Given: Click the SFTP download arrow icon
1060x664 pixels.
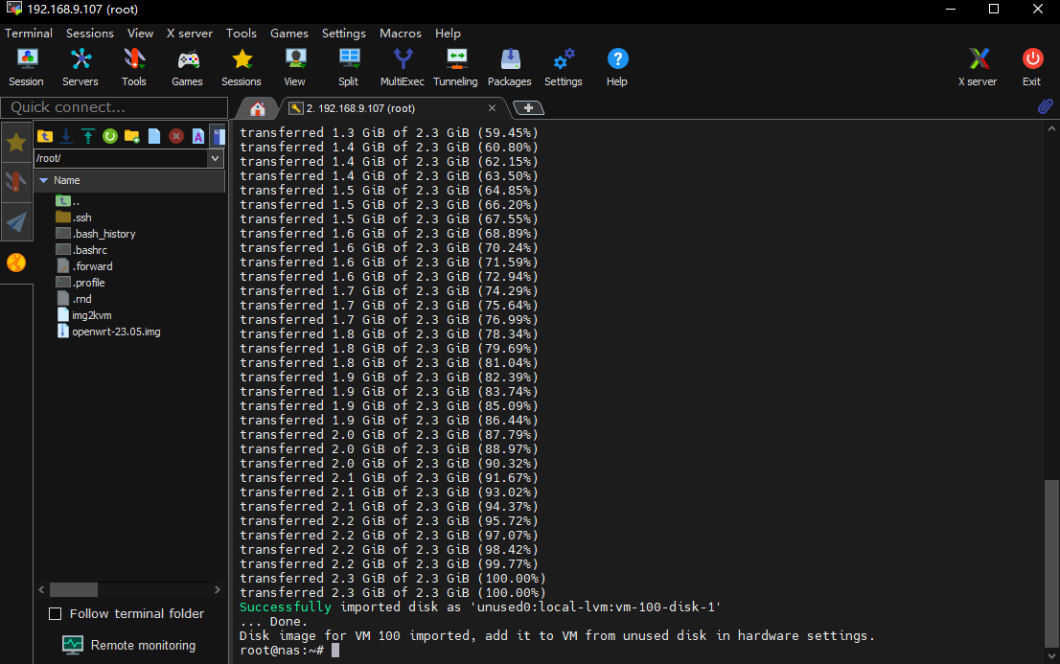Looking at the screenshot, I should coord(66,137).
